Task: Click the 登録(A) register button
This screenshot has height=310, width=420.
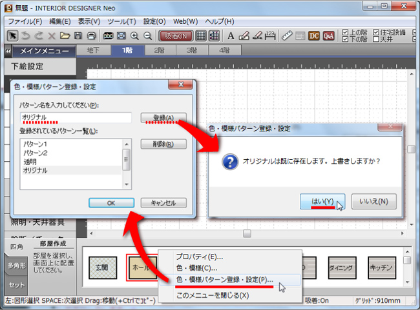Action: click(163, 117)
